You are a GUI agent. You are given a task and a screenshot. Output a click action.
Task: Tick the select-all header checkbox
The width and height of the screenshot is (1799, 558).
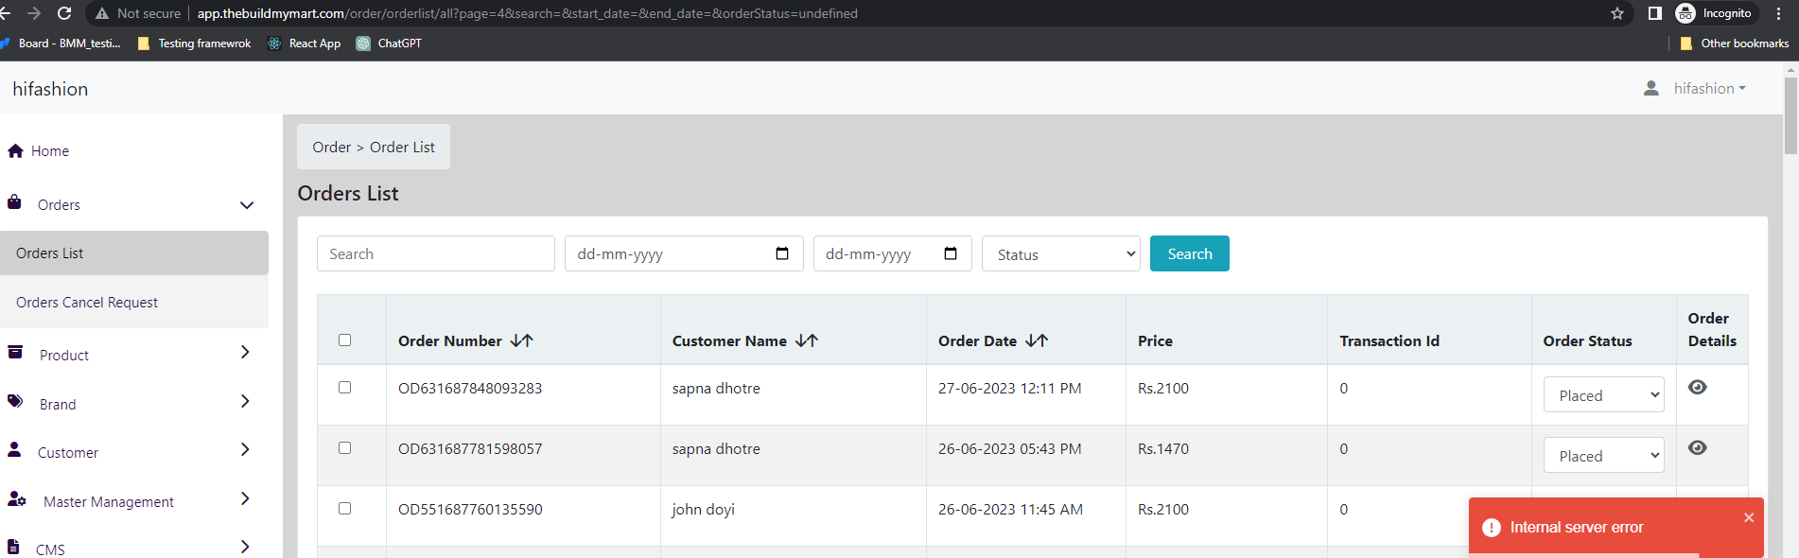coord(344,340)
